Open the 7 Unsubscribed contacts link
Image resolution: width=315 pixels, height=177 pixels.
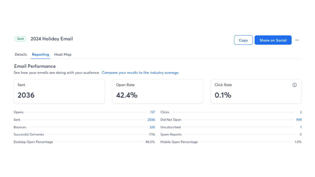pyautogui.click(x=301, y=127)
